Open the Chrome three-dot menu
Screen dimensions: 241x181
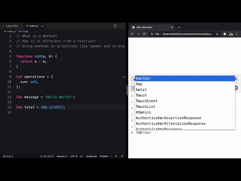click(x=237, y=34)
